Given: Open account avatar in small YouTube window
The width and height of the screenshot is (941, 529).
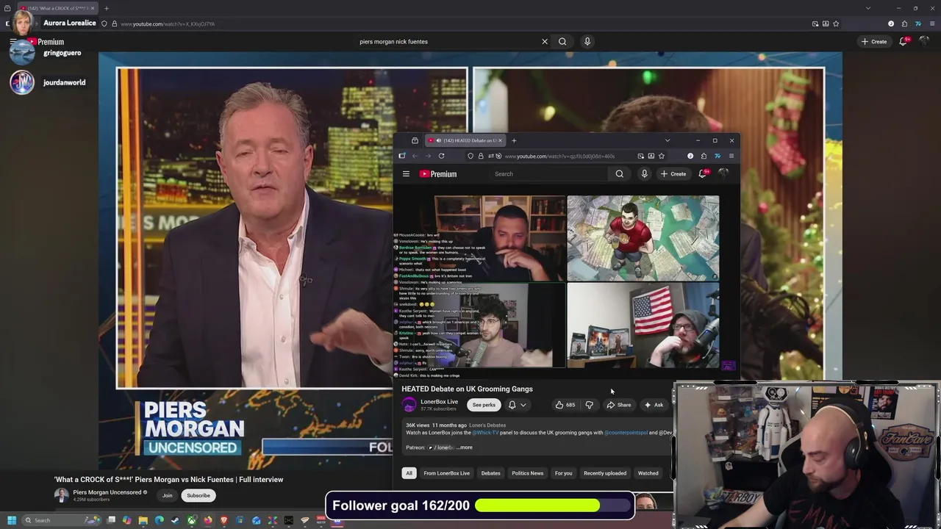Looking at the screenshot, I should pos(723,174).
